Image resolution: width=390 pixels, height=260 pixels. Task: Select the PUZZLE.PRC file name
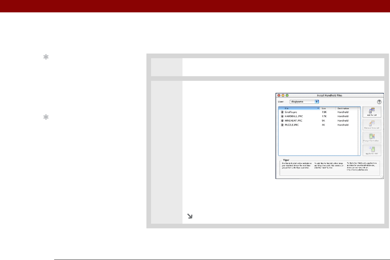pyautogui.click(x=292, y=125)
